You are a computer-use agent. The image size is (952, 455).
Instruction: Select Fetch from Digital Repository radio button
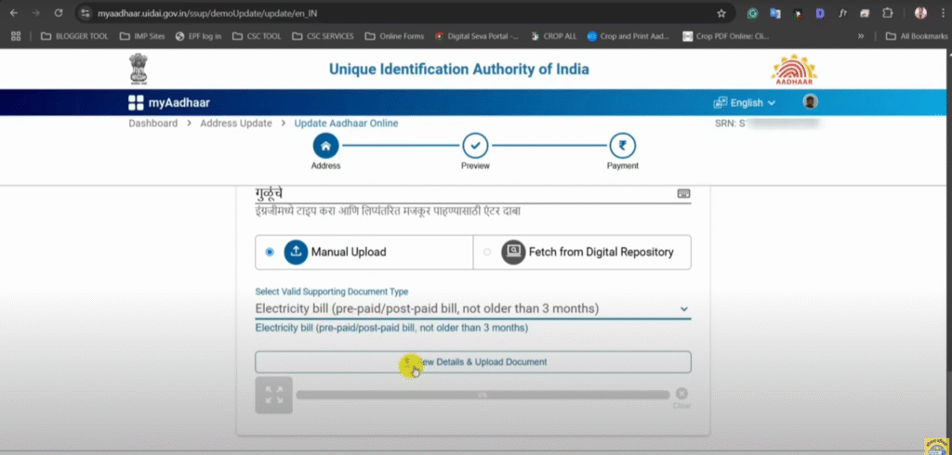487,252
